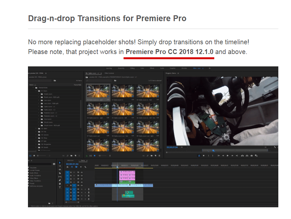Screen dimensions: 291x219
Task: Open the 1/2 playback resolution dropdown
Action: tap(268, 147)
